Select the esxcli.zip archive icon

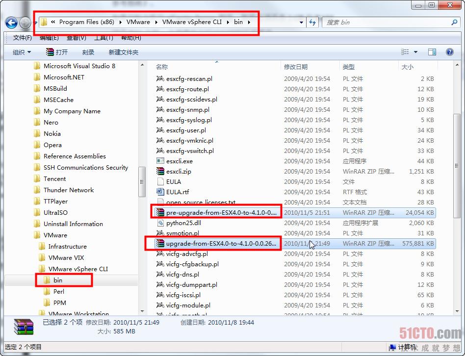(160, 171)
